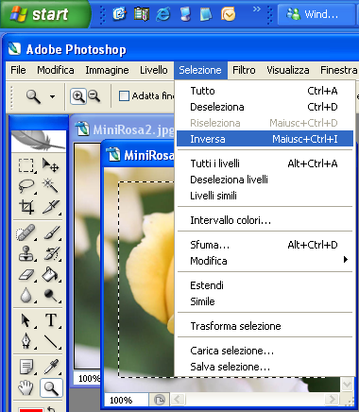Toggle the 'Adatta fin...' checkbox
Viewport: 359px width, 412px height.
(x=124, y=95)
